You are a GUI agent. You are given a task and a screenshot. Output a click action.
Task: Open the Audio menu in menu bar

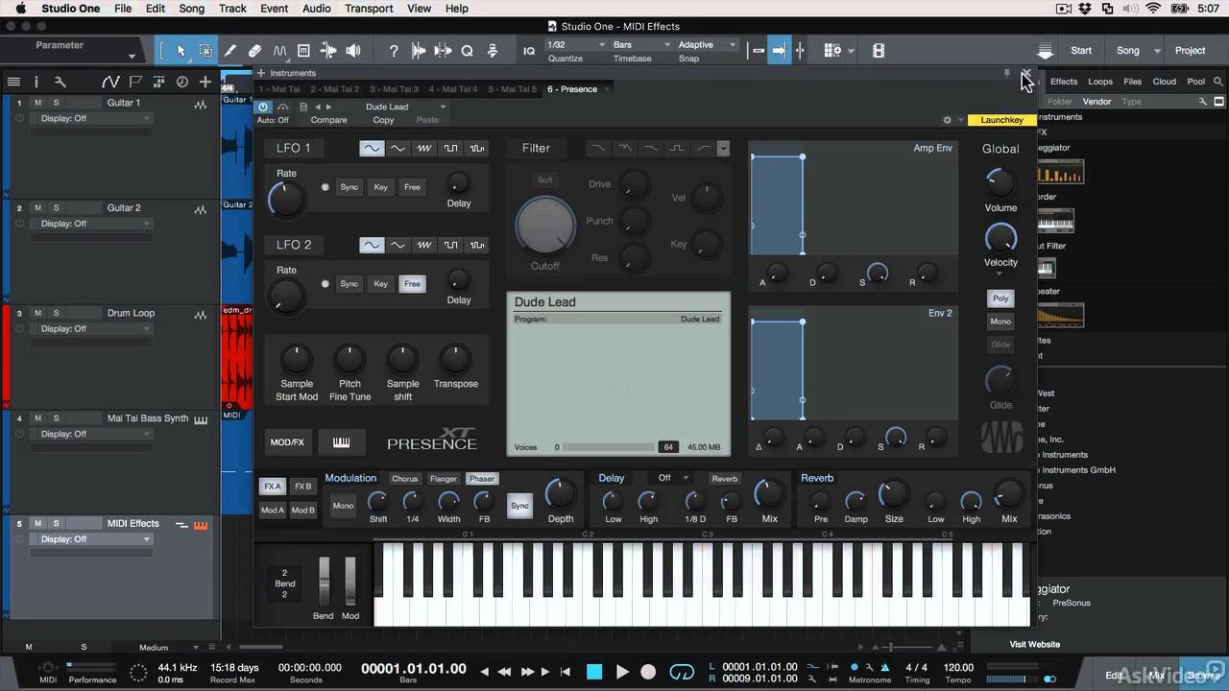(316, 9)
